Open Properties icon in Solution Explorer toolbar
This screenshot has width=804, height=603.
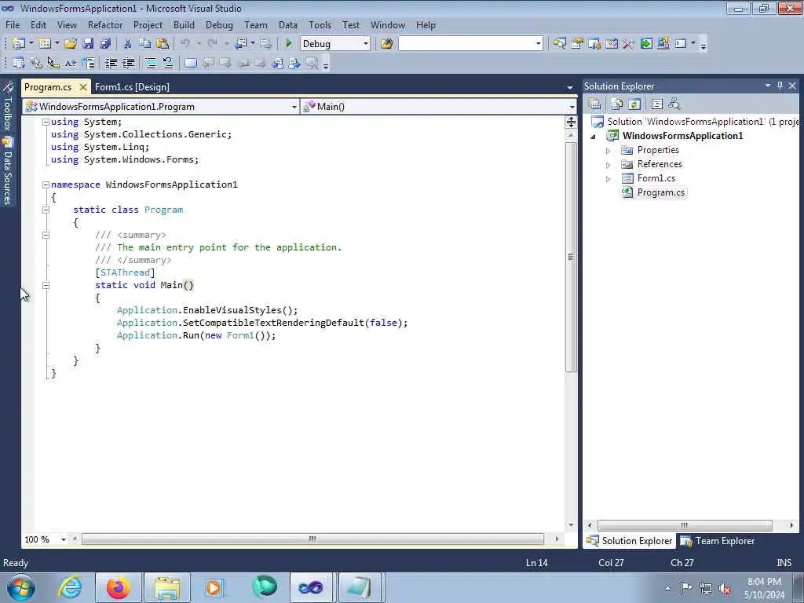click(x=595, y=104)
